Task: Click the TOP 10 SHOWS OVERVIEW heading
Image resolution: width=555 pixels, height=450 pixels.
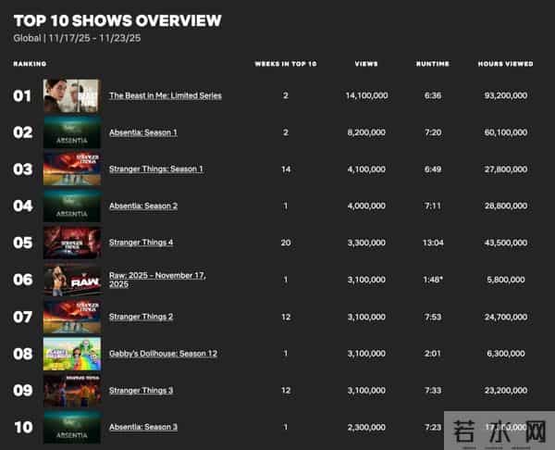Action: click(x=117, y=20)
